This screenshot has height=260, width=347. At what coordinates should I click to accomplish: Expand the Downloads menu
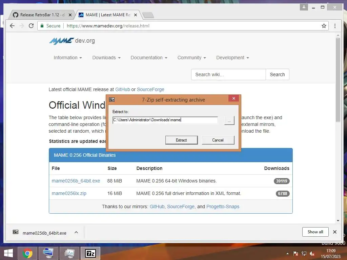(106, 58)
